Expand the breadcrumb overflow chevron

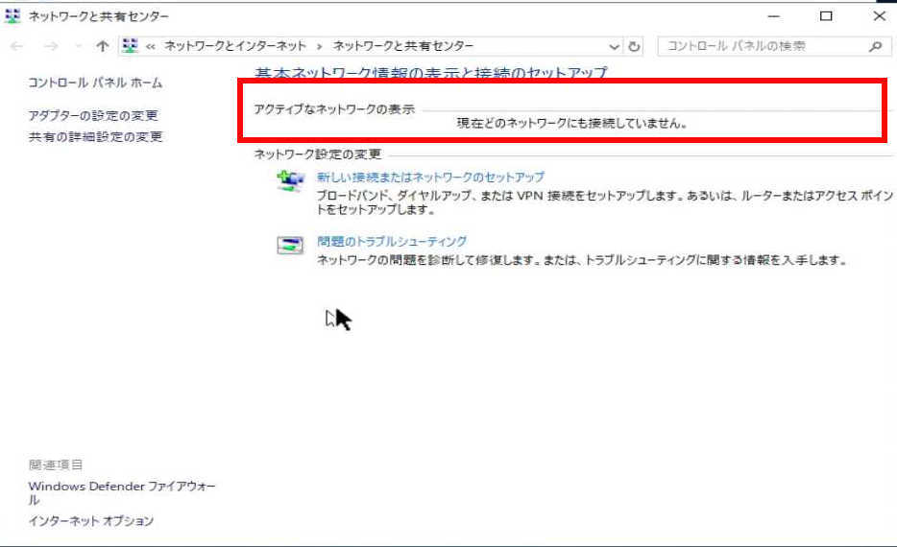click(151, 47)
